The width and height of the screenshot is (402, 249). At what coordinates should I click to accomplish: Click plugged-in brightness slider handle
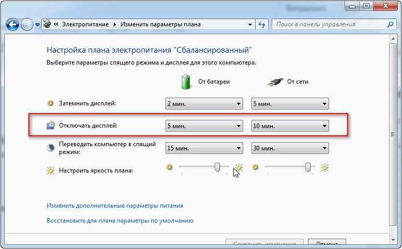(308, 167)
